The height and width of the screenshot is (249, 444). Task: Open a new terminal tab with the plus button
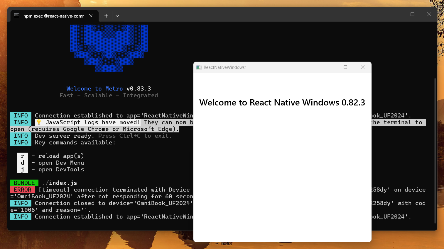coord(106,16)
